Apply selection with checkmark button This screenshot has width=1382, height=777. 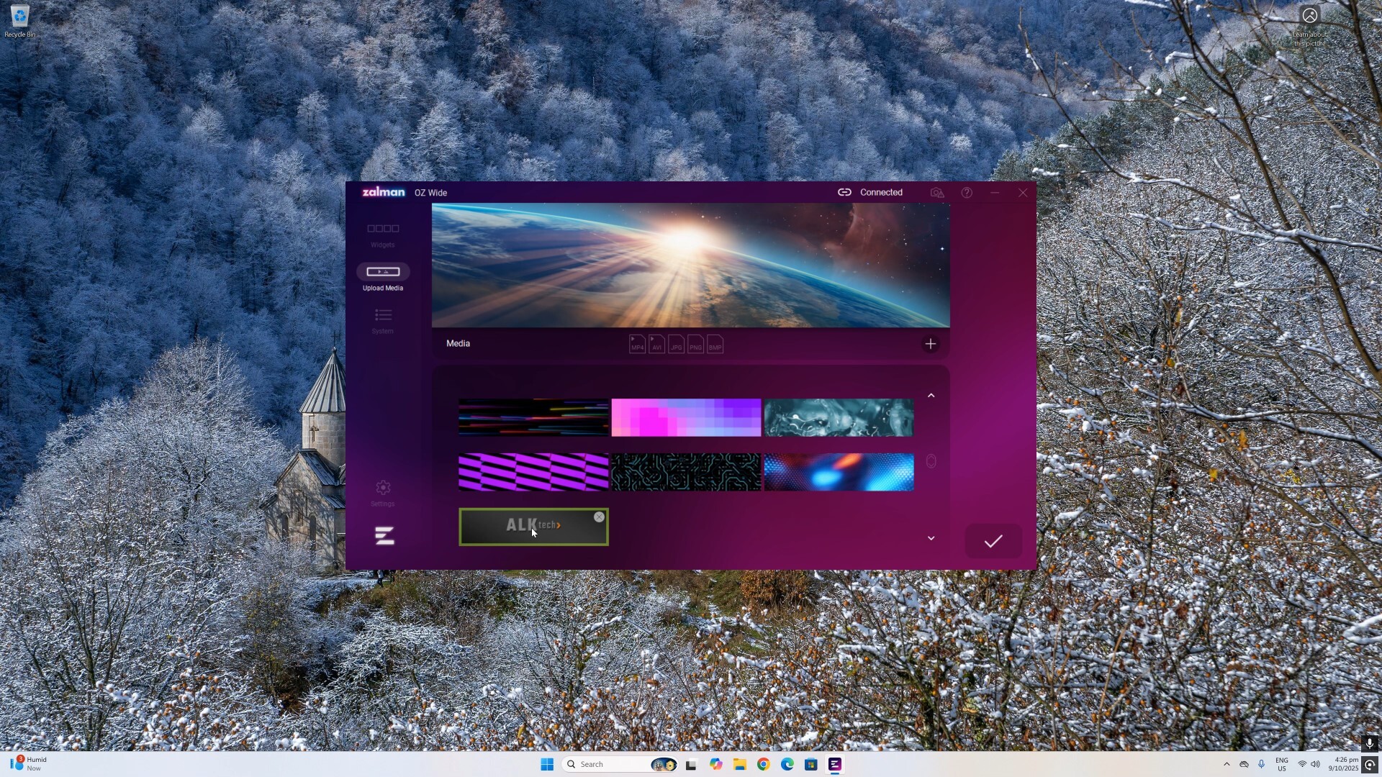click(993, 541)
